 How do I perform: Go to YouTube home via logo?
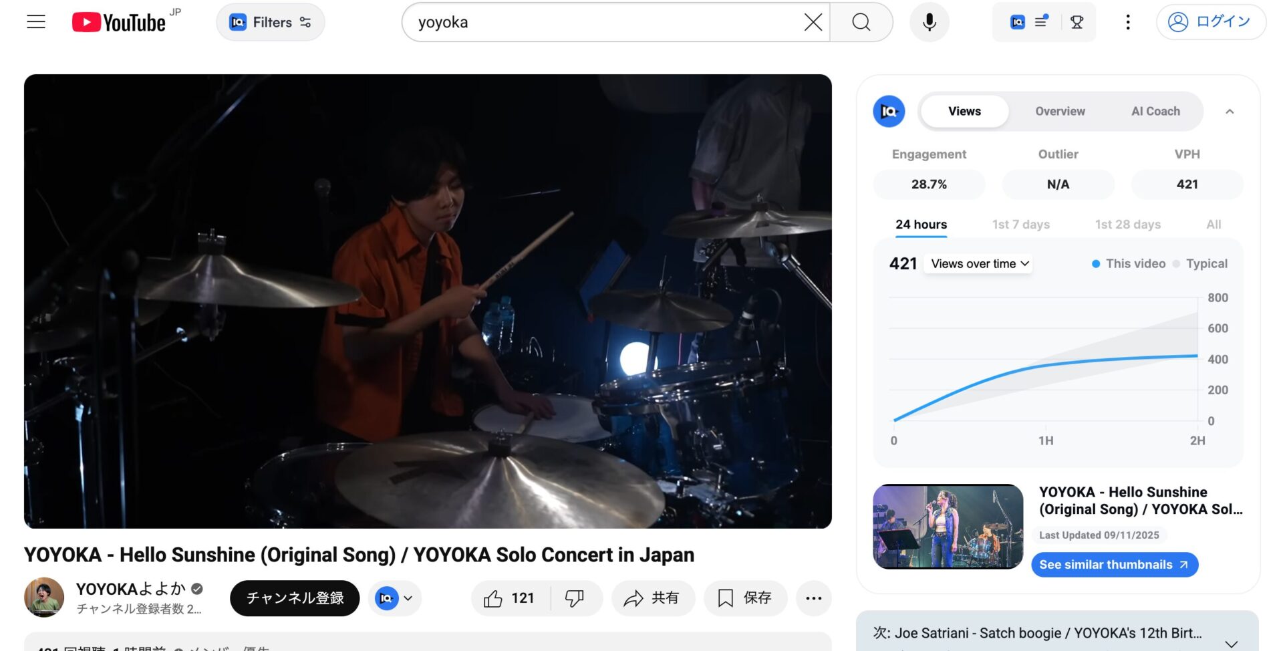tap(120, 22)
